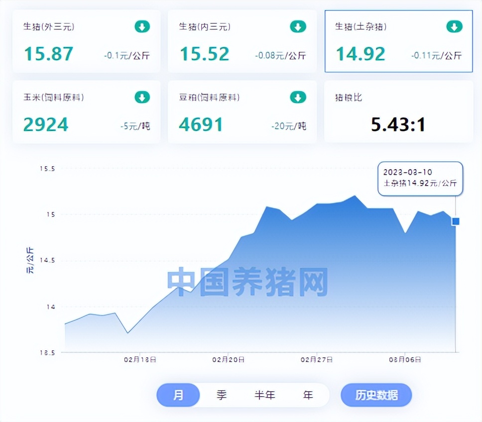
Task: Click the 5.43:1 ratio value
Action: click(x=398, y=124)
